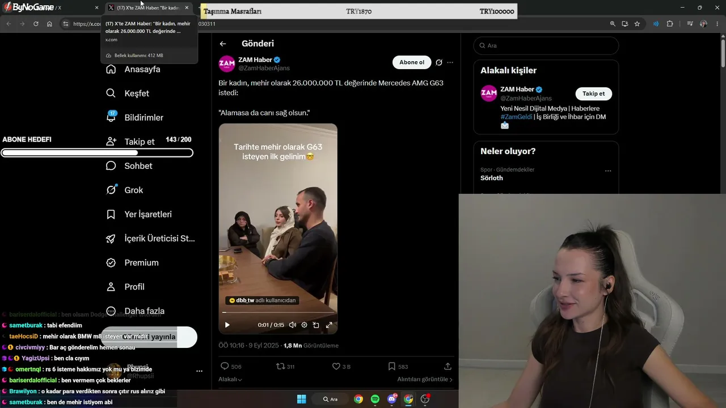This screenshot has width=726, height=408.
Task: Bookmark the post showing 583
Action: (392, 366)
